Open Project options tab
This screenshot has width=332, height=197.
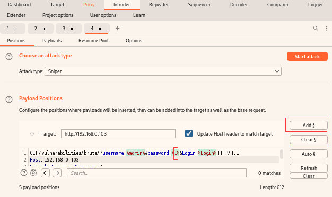58,15
